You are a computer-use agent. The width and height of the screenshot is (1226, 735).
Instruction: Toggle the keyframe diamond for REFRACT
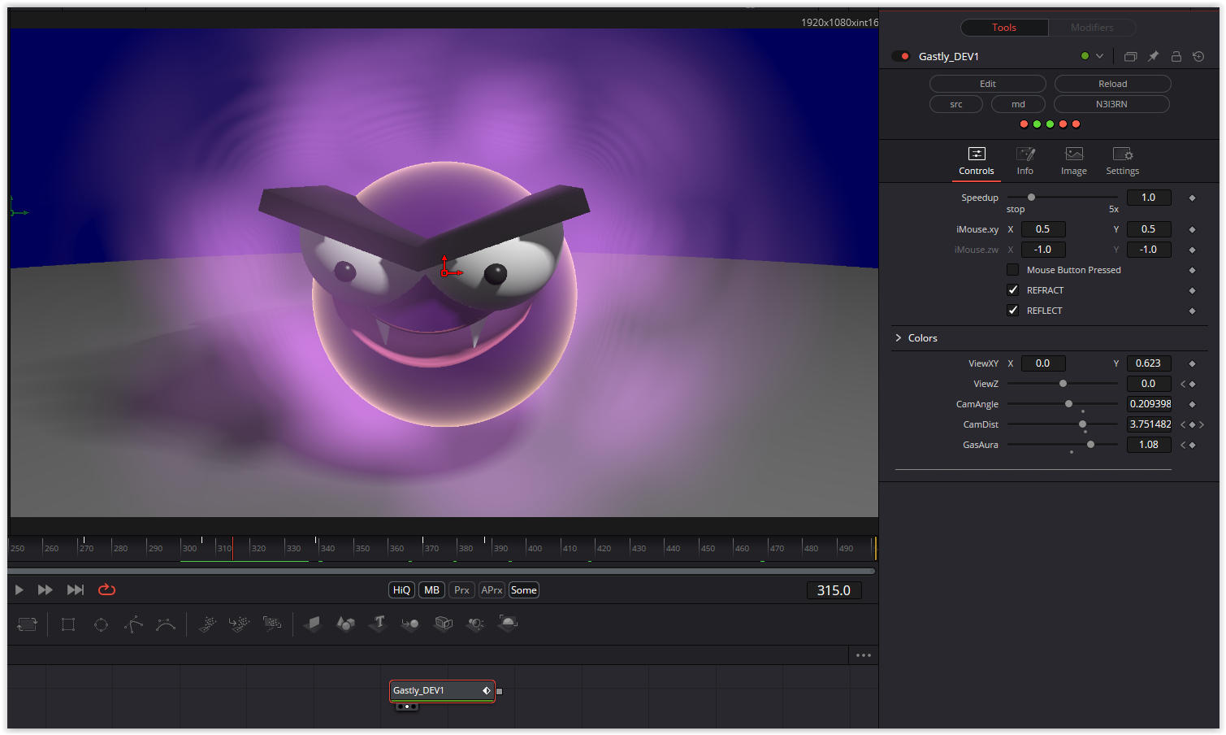1192,290
